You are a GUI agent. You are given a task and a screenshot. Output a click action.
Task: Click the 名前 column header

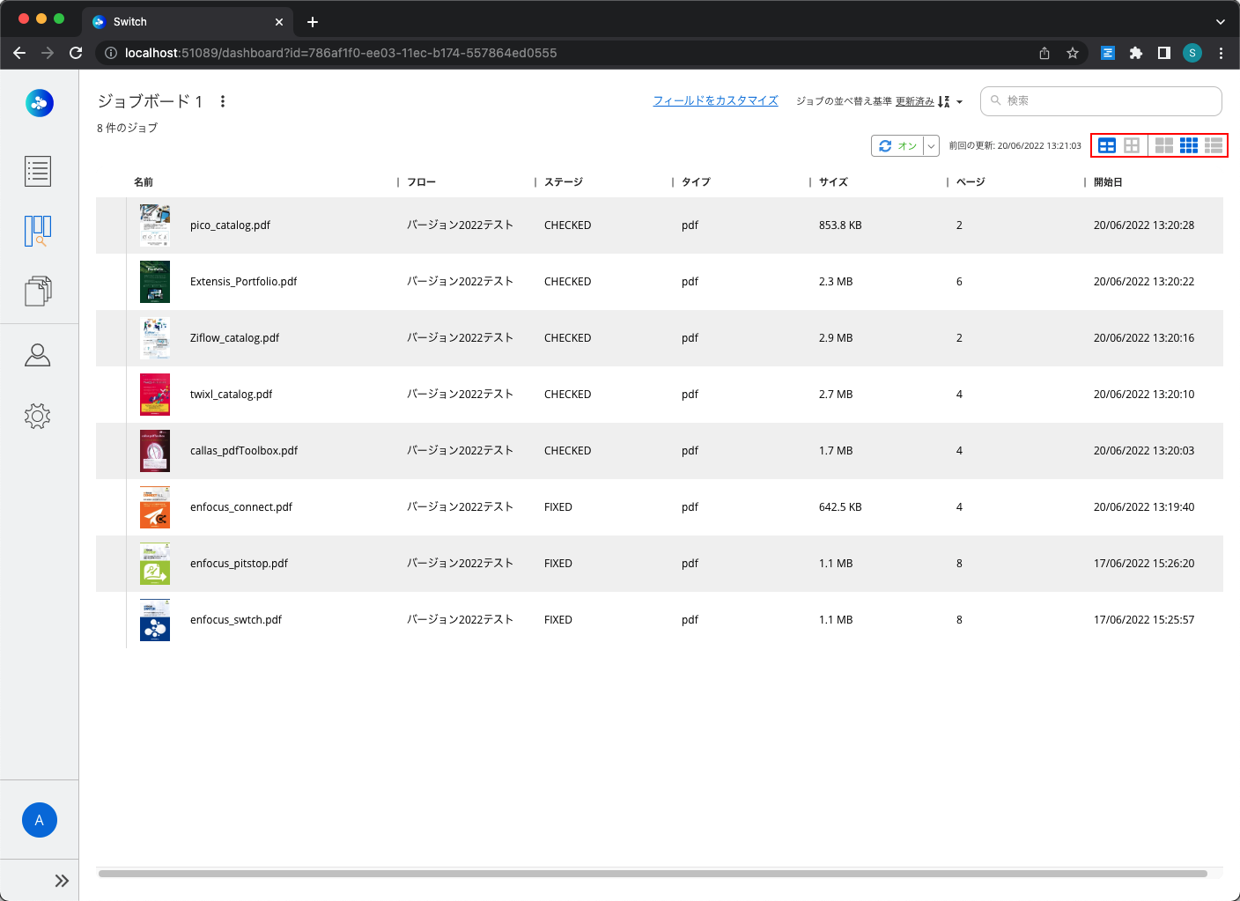(x=144, y=181)
